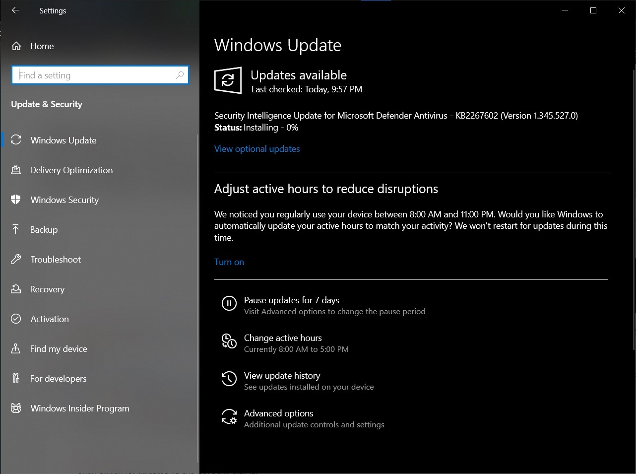
Task: Click the back arrow in Settings
Action: pos(15,10)
